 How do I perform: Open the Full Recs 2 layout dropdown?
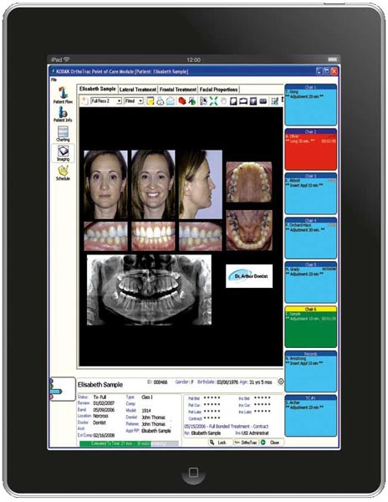click(106, 101)
